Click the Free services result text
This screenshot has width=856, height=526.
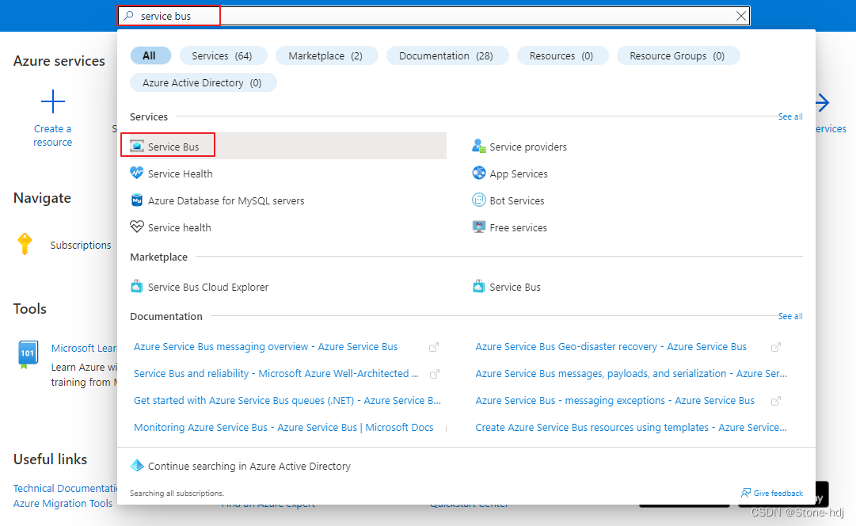(518, 227)
